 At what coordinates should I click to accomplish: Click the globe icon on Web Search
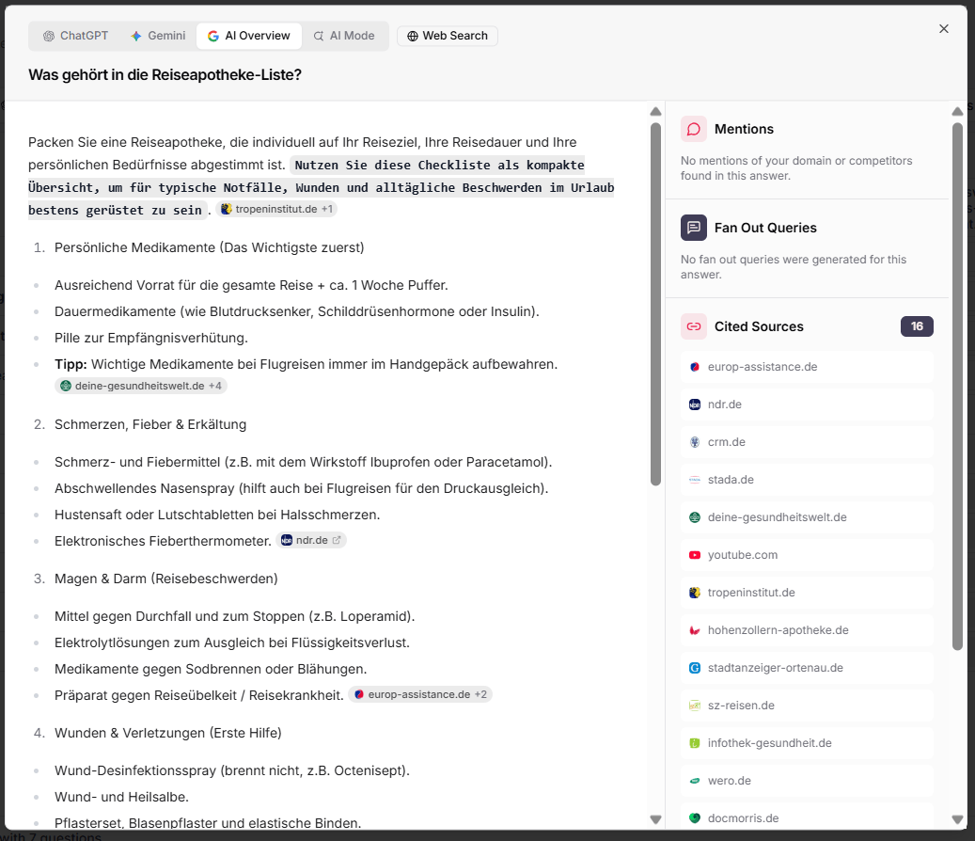(x=412, y=36)
